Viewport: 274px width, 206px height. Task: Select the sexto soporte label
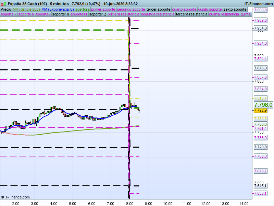click(235, 9)
